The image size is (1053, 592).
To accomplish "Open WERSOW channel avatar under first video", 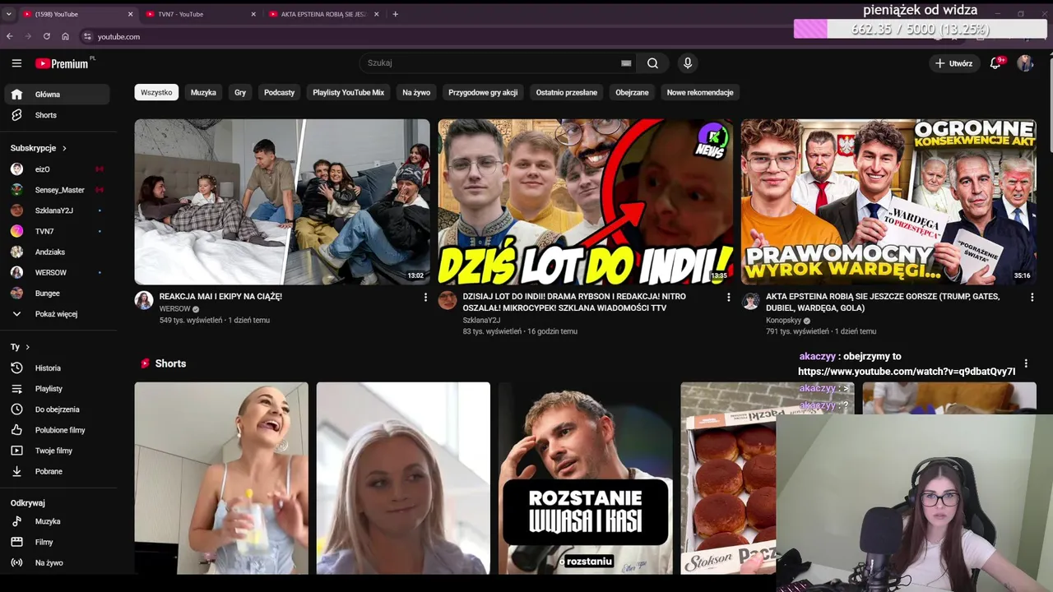I will pos(144,300).
